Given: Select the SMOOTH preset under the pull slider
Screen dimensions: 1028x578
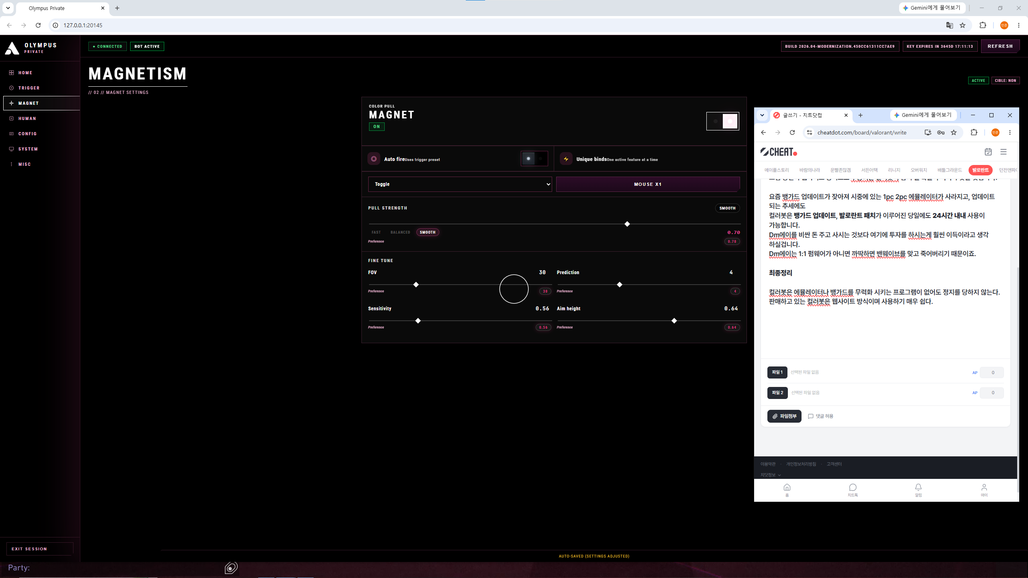Looking at the screenshot, I should pos(428,232).
